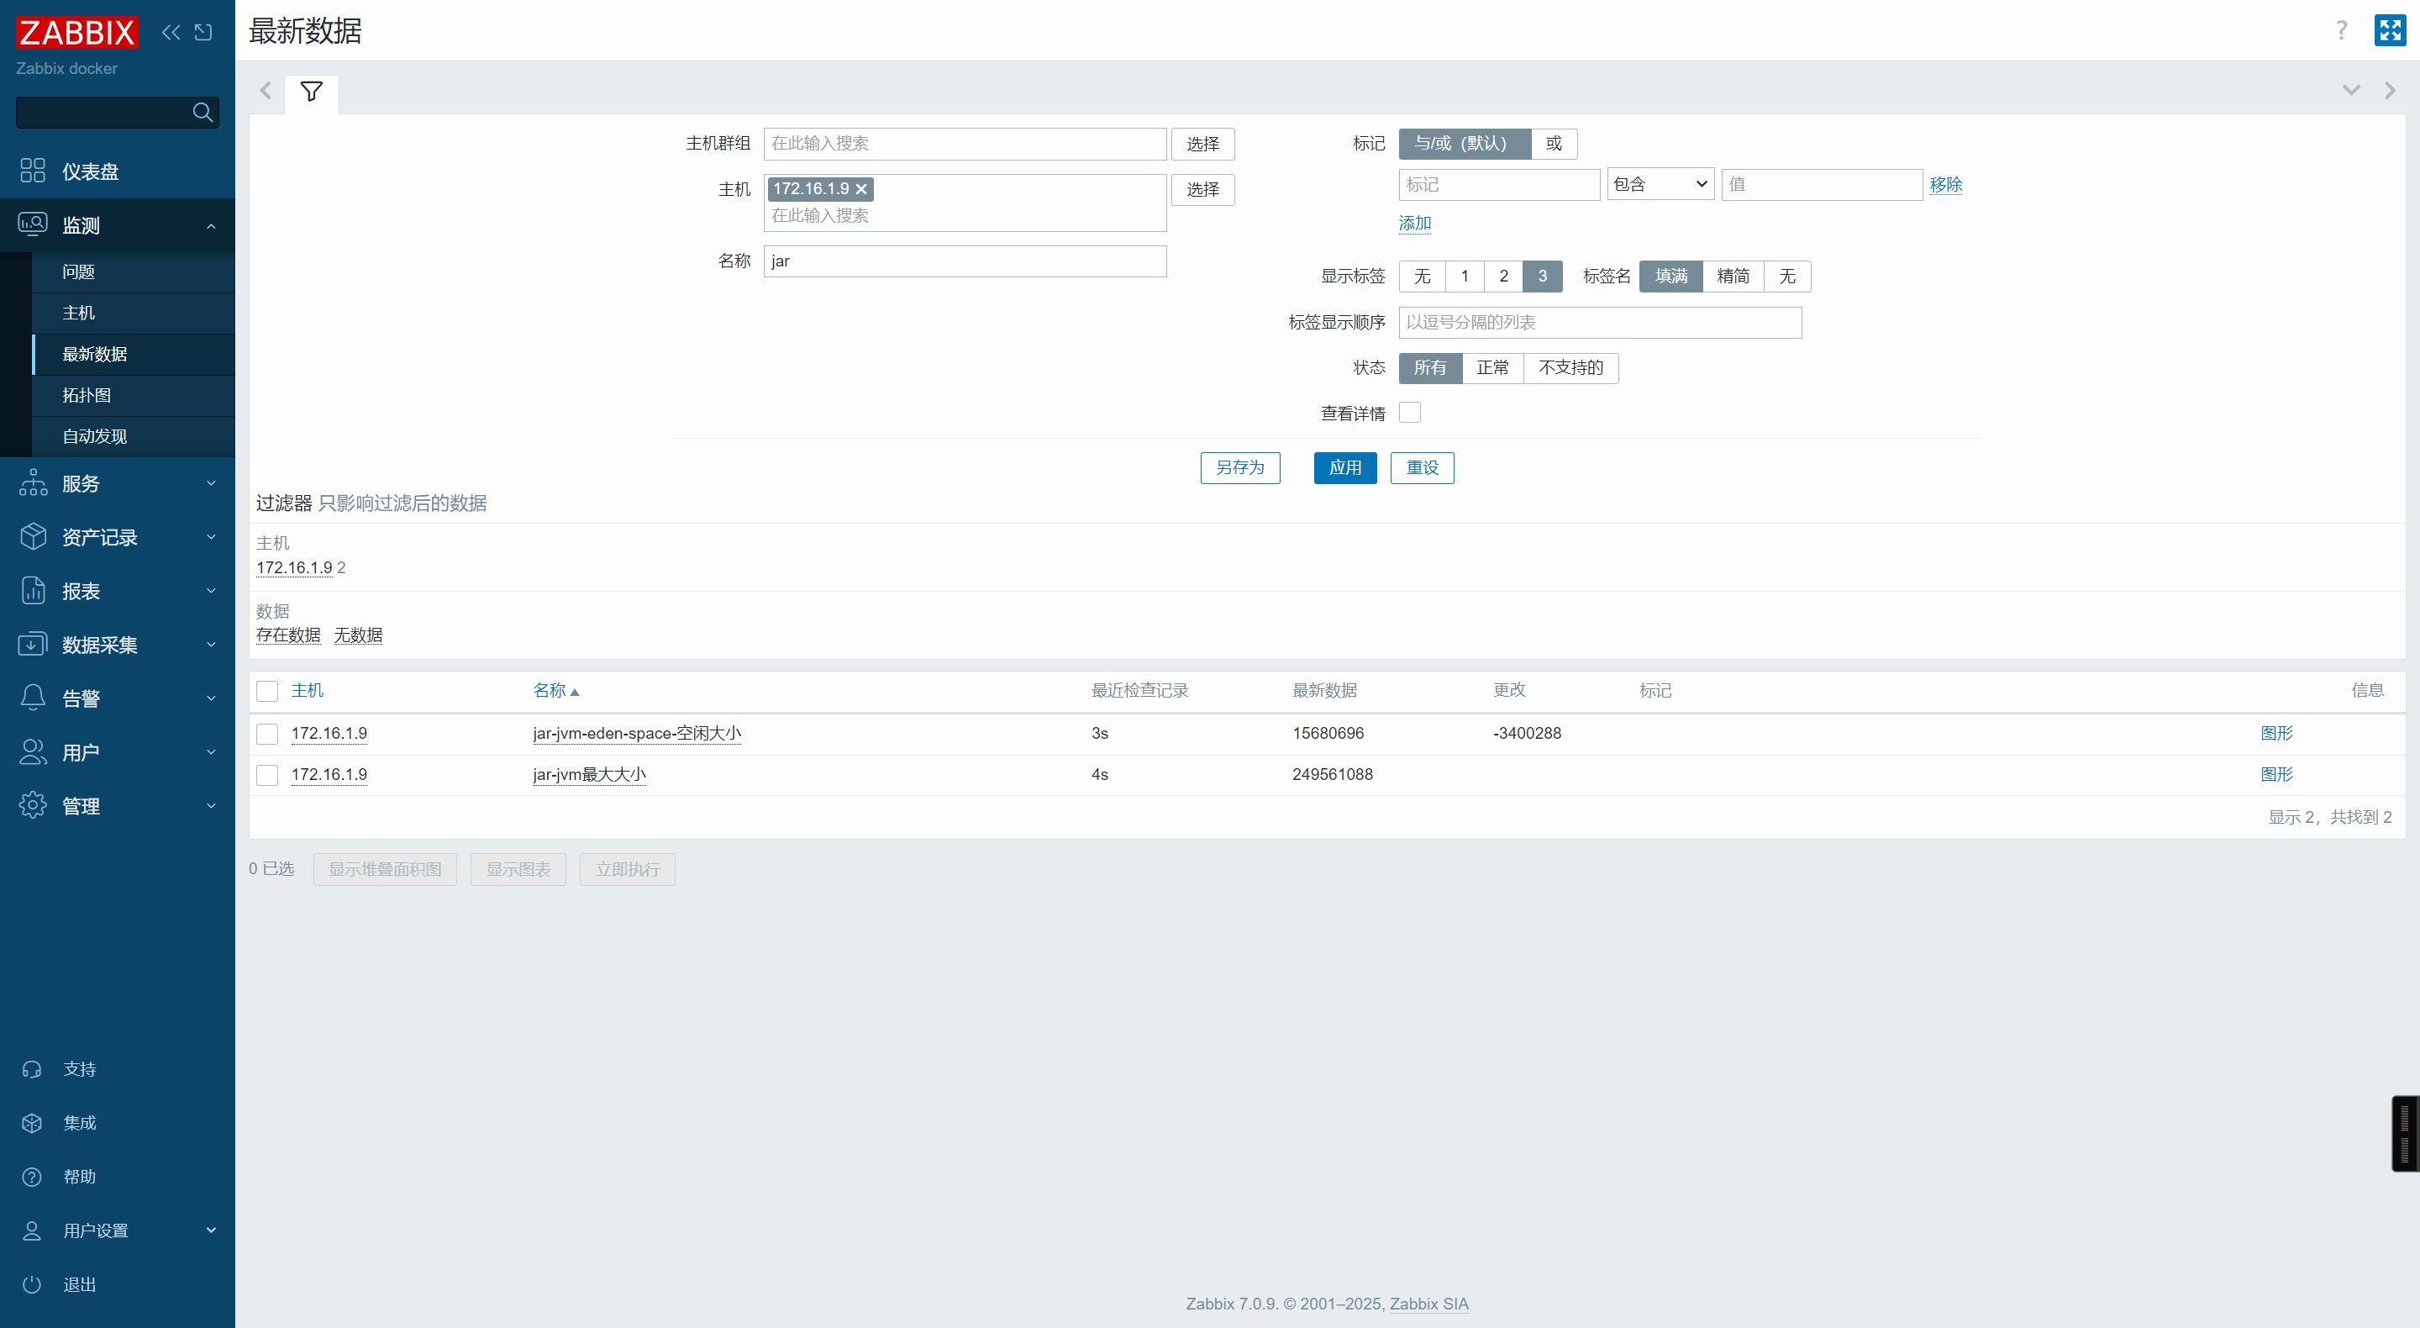Check the jar-jvm-eden-space-空闲大小 row checkbox
The height and width of the screenshot is (1328, 2420).
tap(268, 734)
